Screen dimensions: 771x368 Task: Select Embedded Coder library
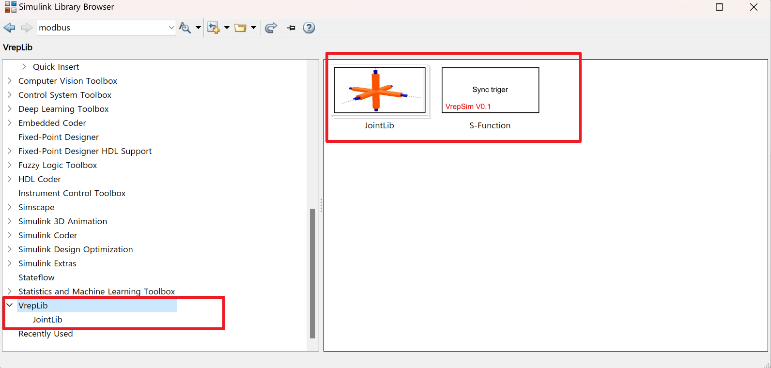[52, 123]
